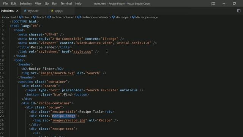This screenshot has height=137, width=243.
Task: Switch to the style.css tab
Action: pos(33,11)
